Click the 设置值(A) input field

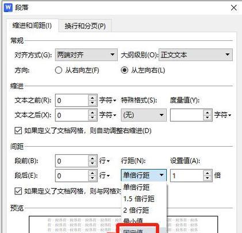187,175
